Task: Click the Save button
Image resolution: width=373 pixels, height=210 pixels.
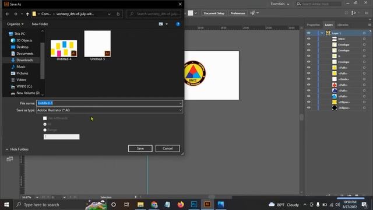Action: [140, 148]
